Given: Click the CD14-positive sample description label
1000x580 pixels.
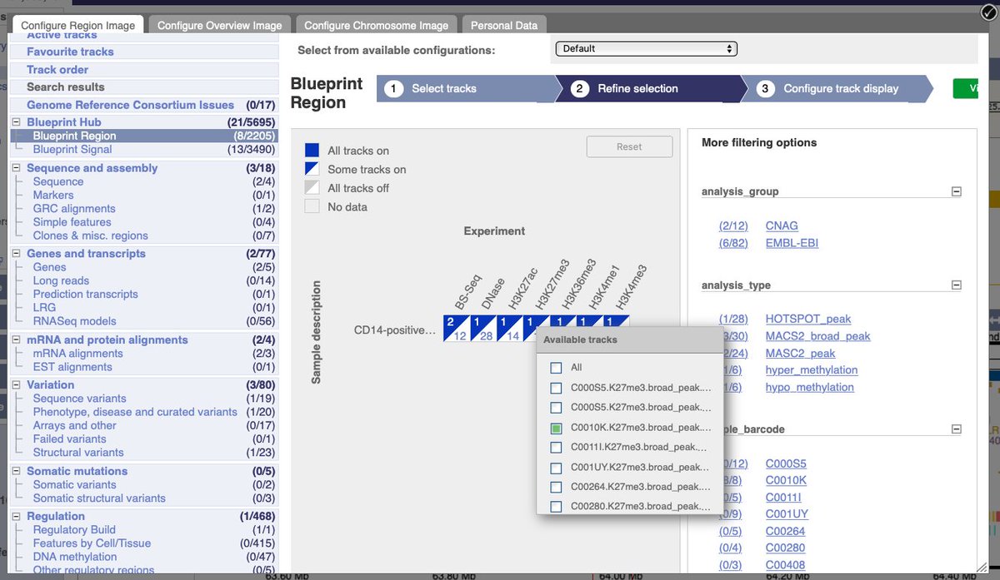Looking at the screenshot, I should click(x=395, y=330).
